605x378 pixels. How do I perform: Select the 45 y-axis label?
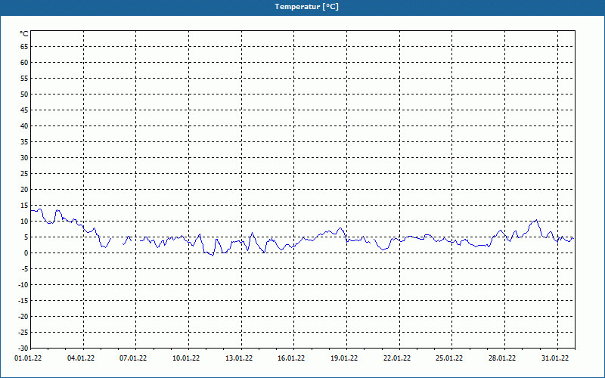pyautogui.click(x=24, y=110)
